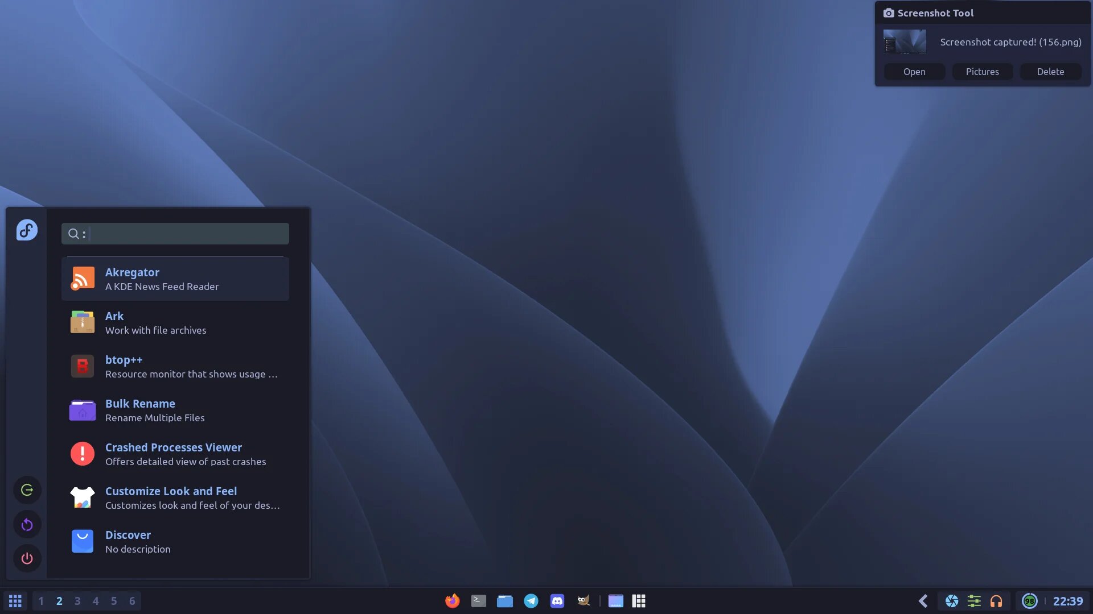
Task: Click the battery 98 indicator
Action: coord(1030,601)
